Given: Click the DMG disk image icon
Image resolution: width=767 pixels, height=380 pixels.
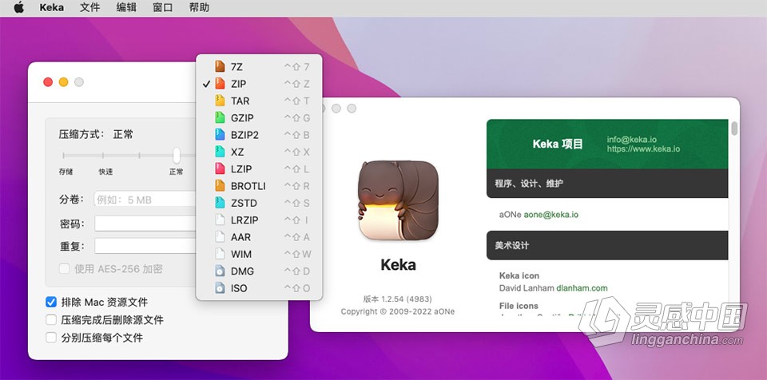Looking at the screenshot, I should [221, 271].
